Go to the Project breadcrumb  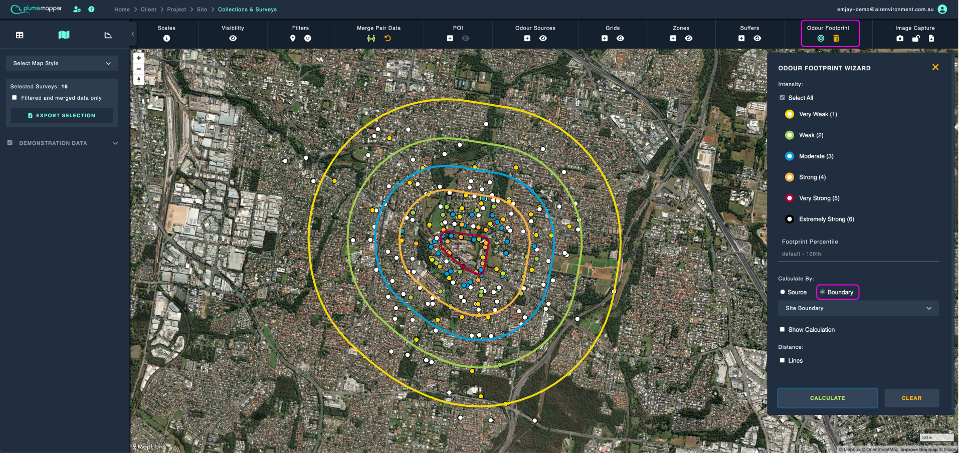click(176, 10)
